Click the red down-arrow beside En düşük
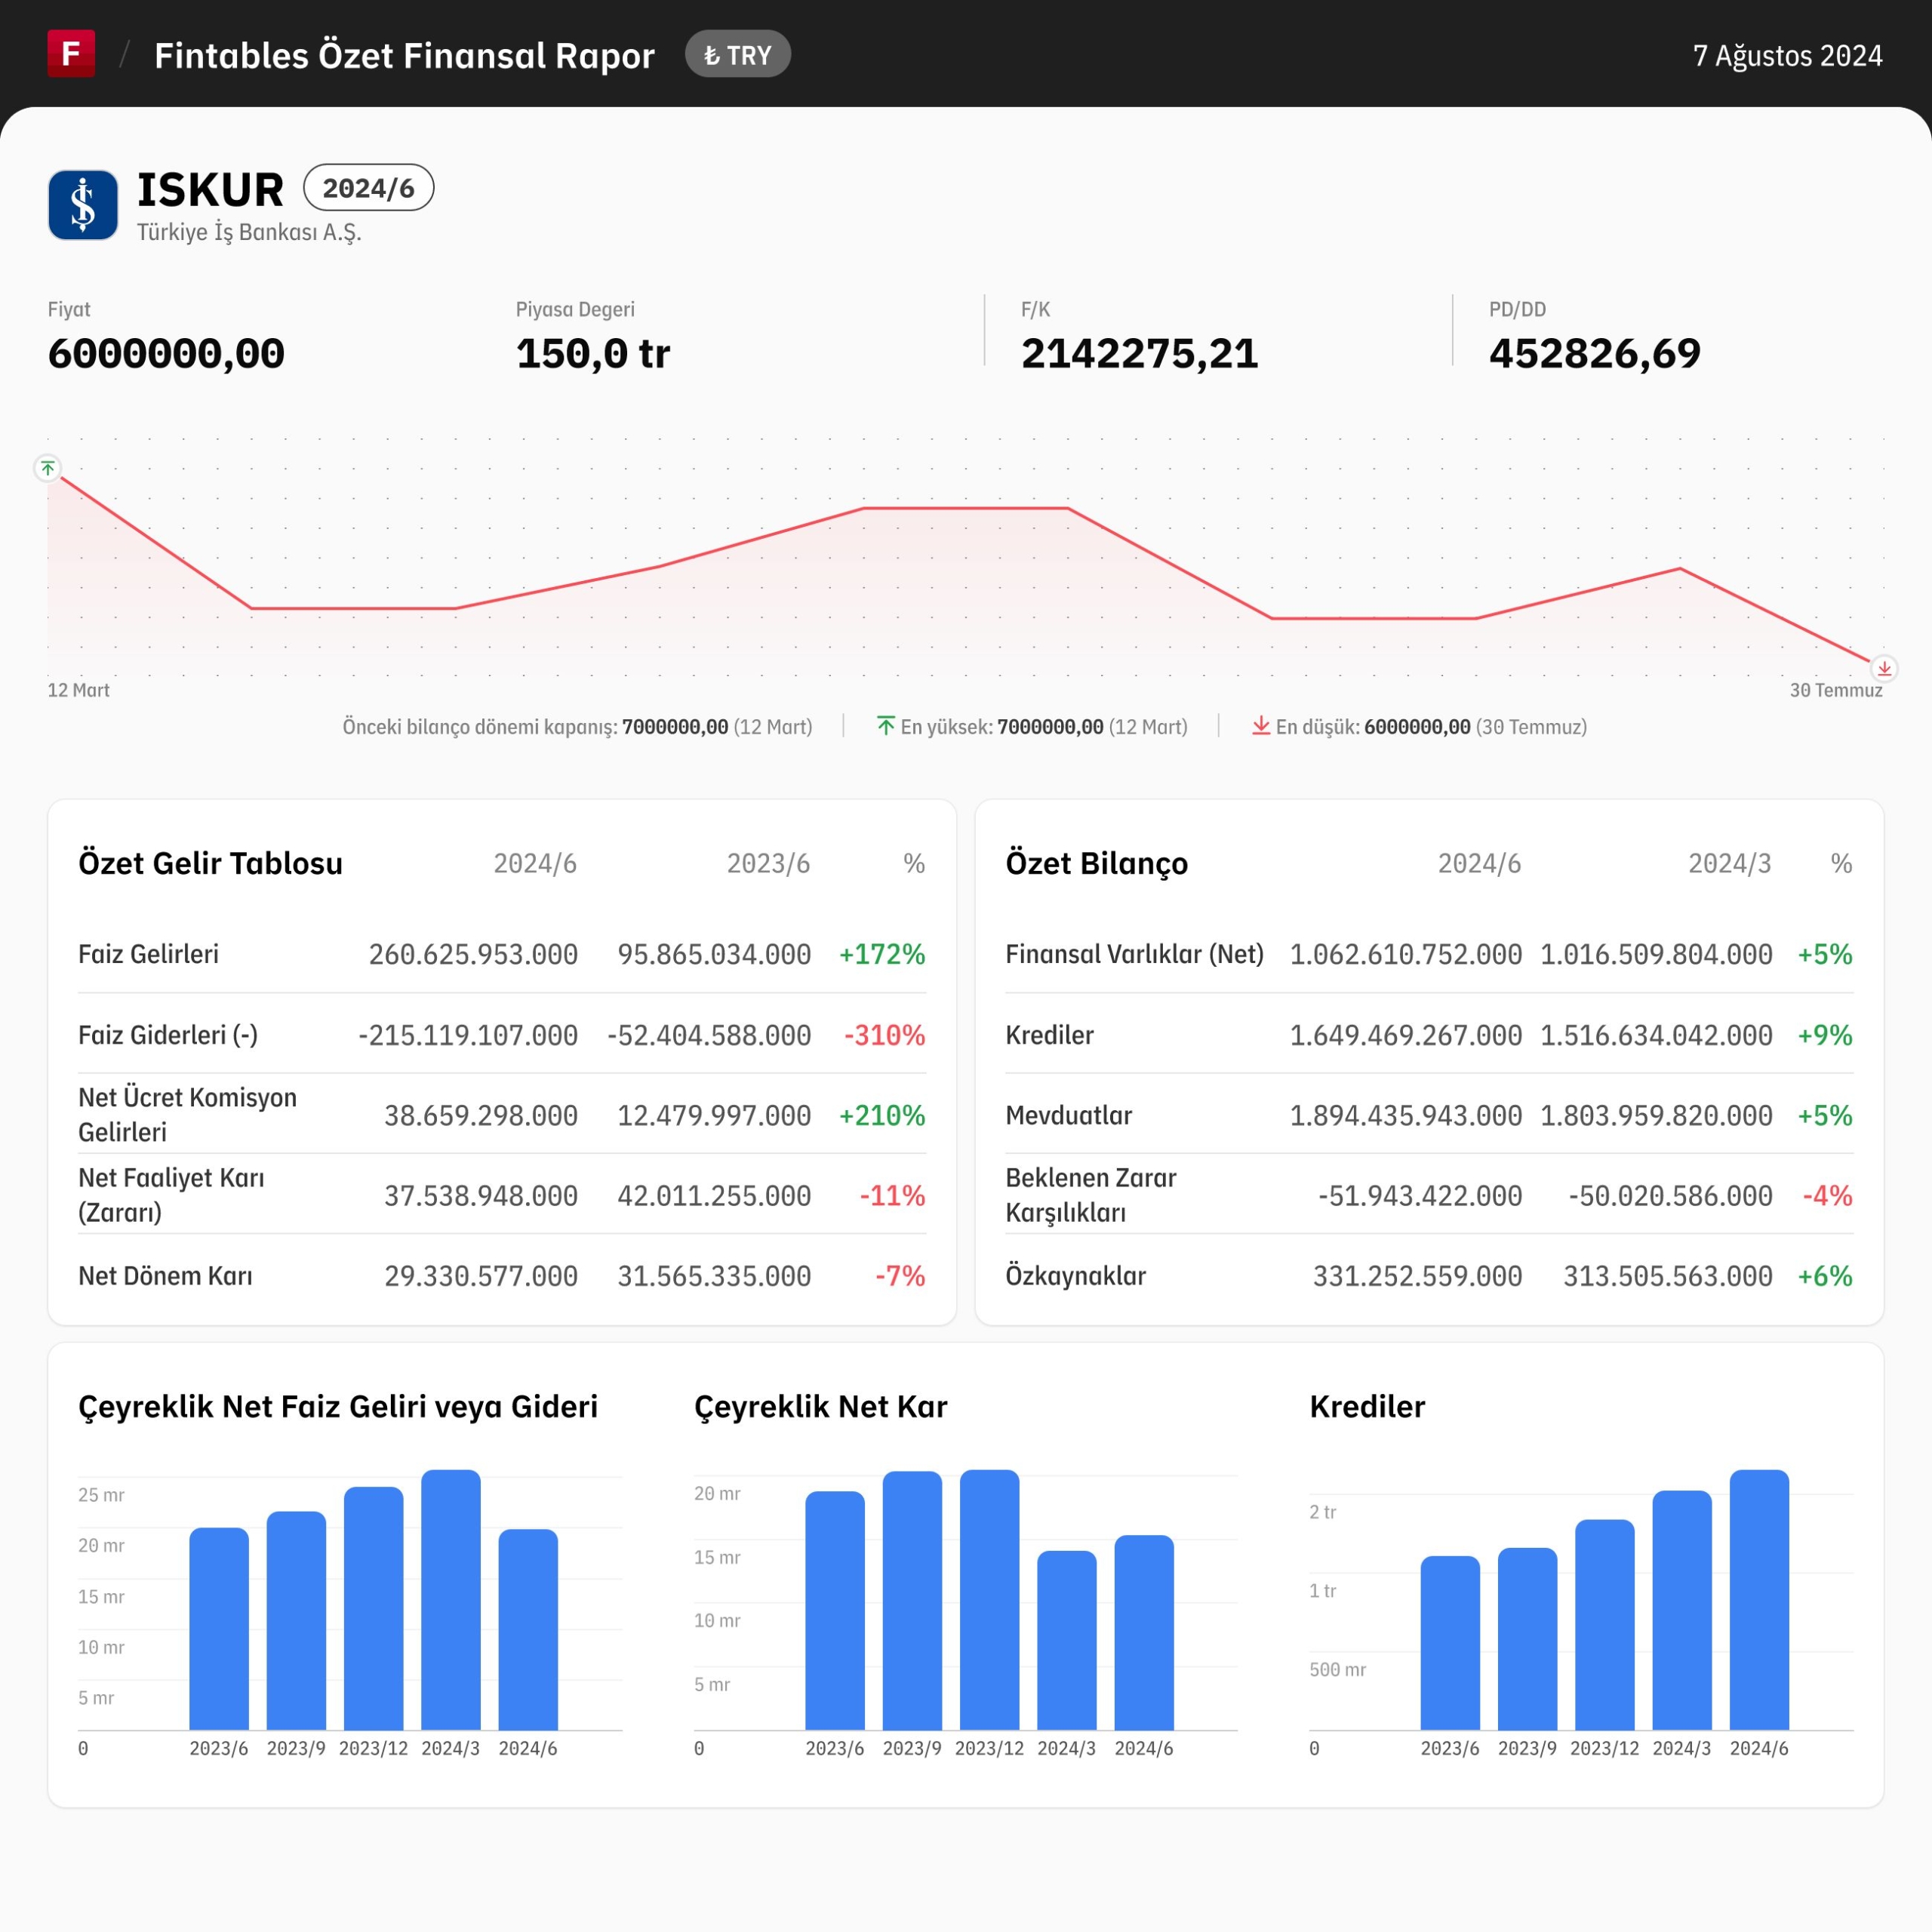 (x=1261, y=726)
